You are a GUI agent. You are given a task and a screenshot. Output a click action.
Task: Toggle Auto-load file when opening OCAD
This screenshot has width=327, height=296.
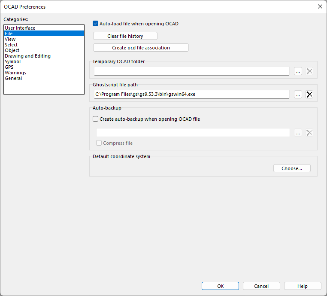point(96,24)
